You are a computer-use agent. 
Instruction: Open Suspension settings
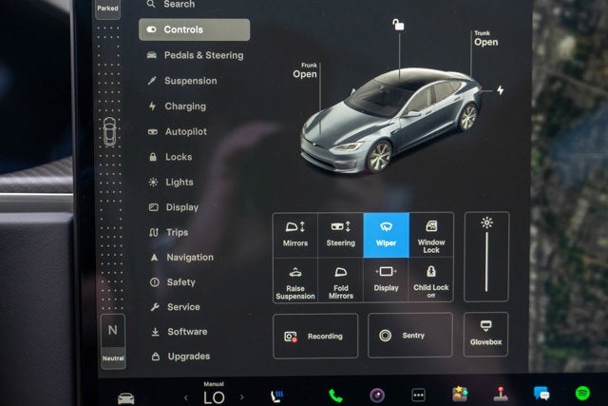tap(182, 81)
